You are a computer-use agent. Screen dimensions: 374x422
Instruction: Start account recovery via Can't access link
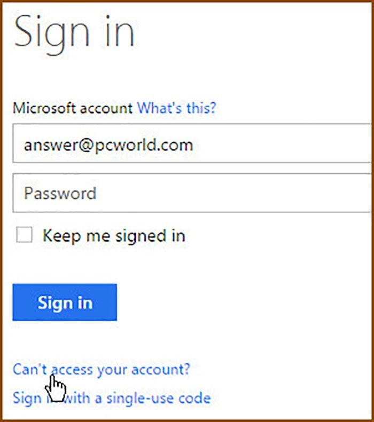click(102, 369)
